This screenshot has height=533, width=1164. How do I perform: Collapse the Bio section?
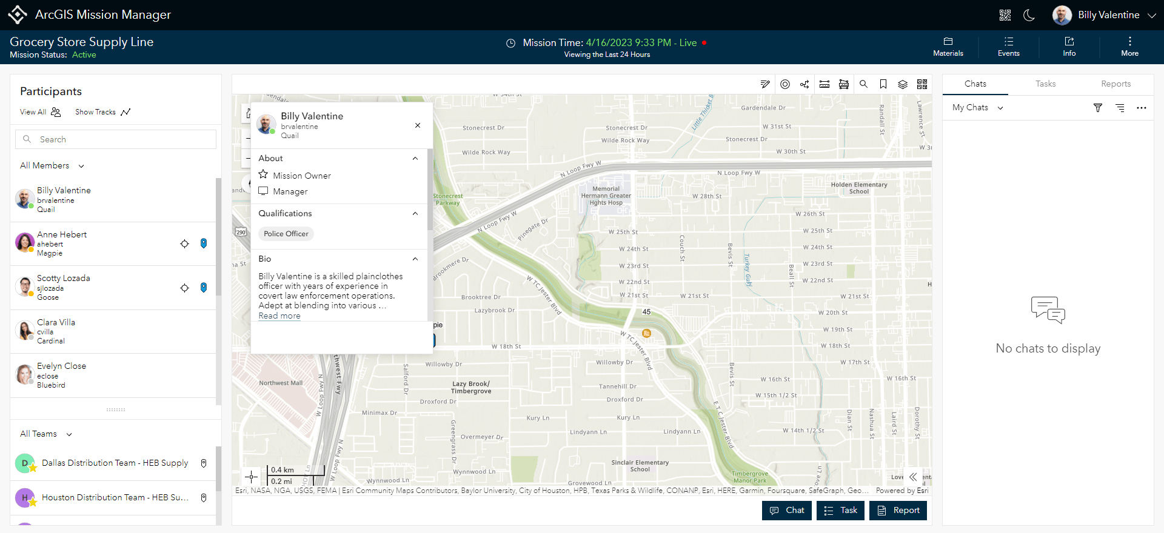click(x=415, y=259)
